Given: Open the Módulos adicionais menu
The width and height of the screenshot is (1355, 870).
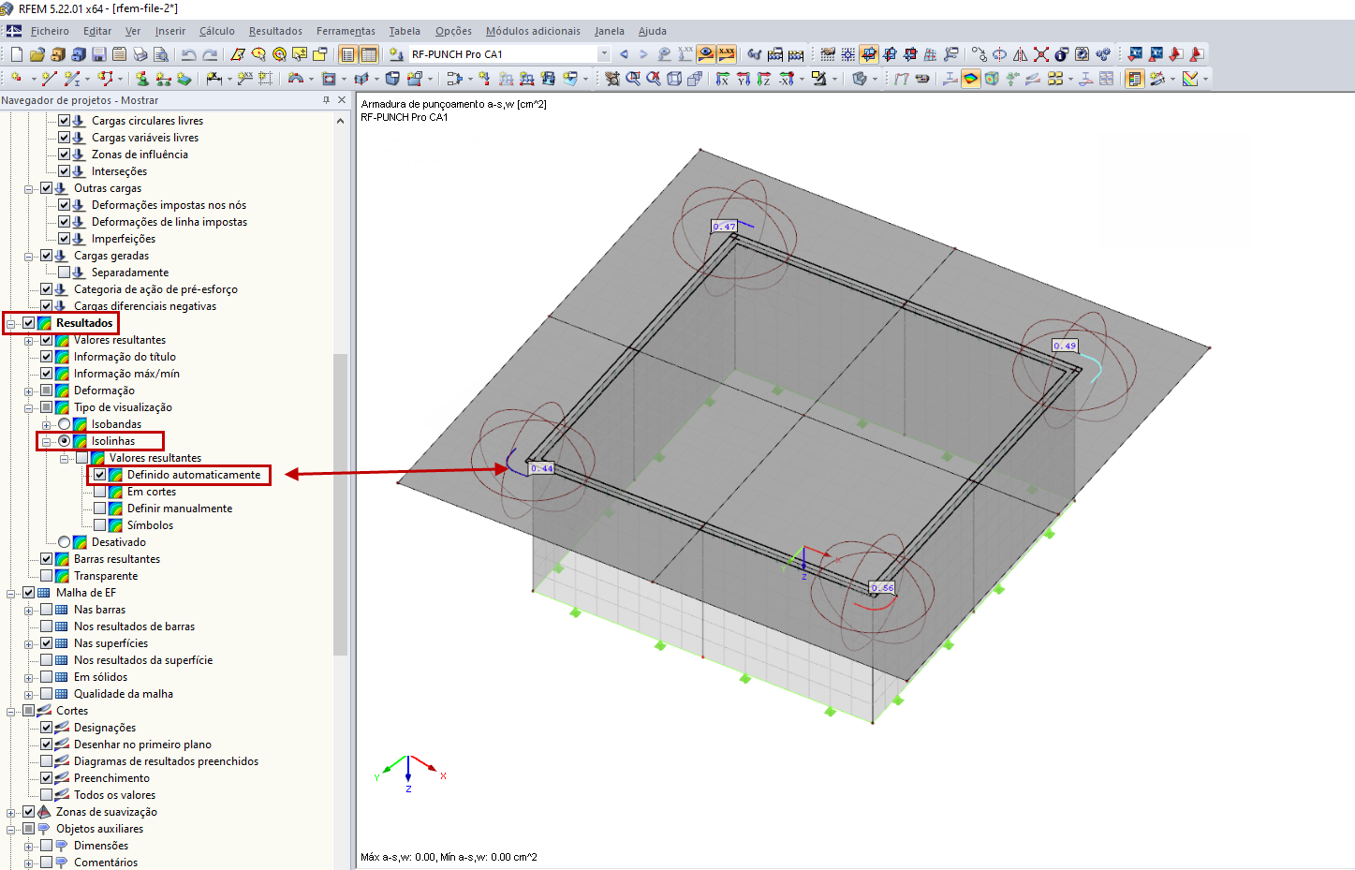Looking at the screenshot, I should [533, 31].
